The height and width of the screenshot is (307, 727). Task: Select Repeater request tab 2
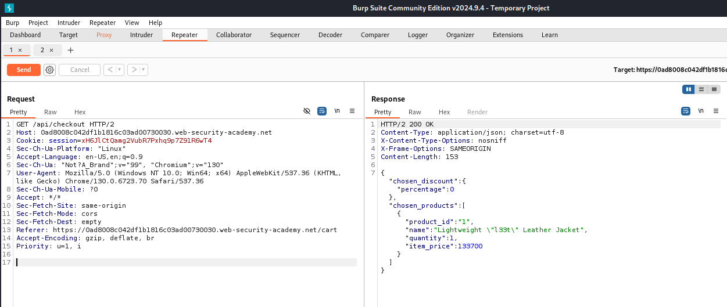tap(42, 50)
